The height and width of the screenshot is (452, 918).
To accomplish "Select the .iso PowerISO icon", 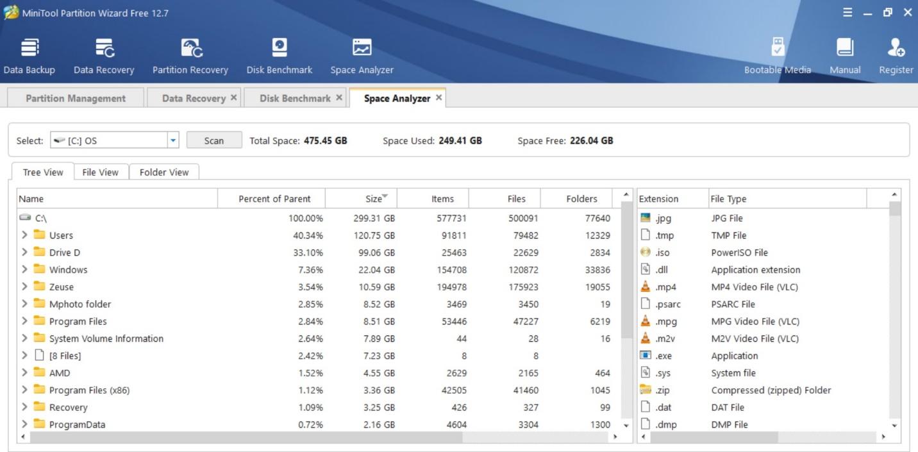I will [646, 252].
